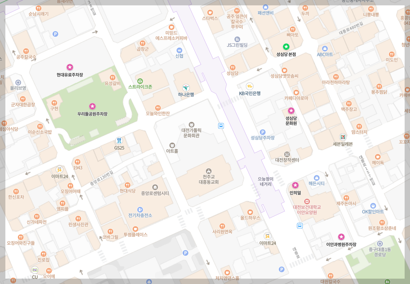The width and height of the screenshot is (410, 284).
Task: Open the 헤이독 cafe icon
Action: coord(377,157)
